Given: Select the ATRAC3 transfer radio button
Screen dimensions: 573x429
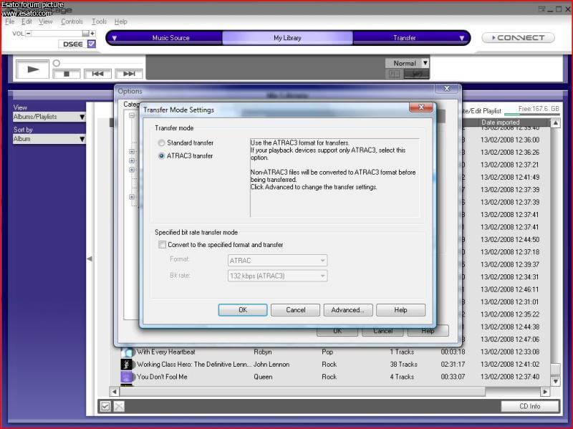Looking at the screenshot, I should (161, 156).
